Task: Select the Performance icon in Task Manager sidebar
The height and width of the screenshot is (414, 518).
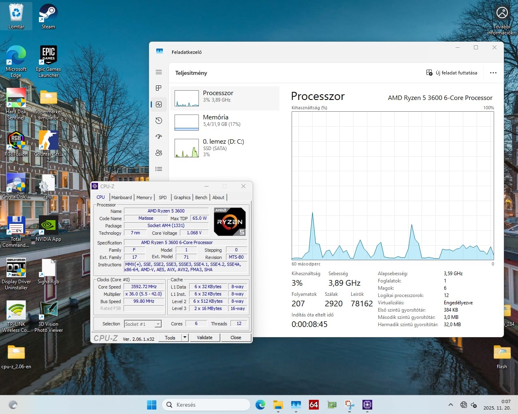Action: point(159,104)
